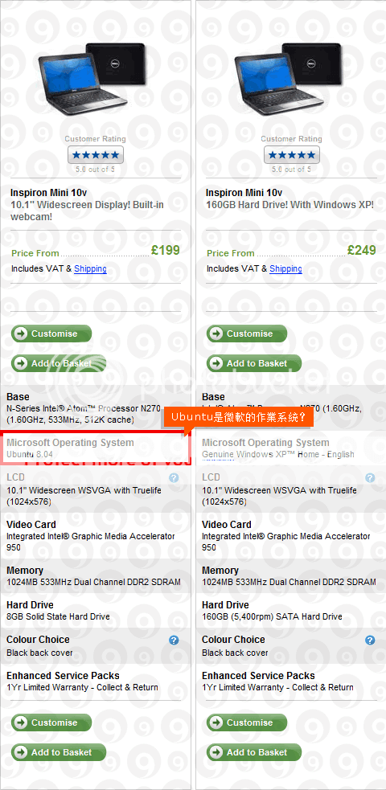This screenshot has width=386, height=790.
Task: Click the help icon beside LCD in the £199 column
Action: click(x=174, y=477)
